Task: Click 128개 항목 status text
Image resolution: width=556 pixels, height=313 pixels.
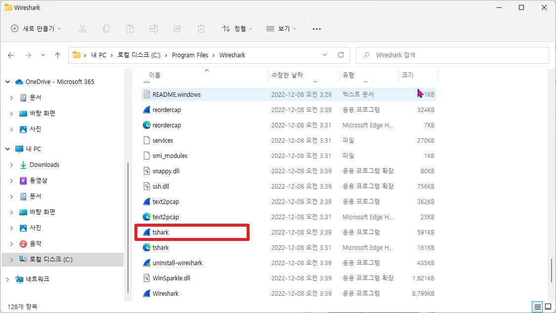Action: 22,307
